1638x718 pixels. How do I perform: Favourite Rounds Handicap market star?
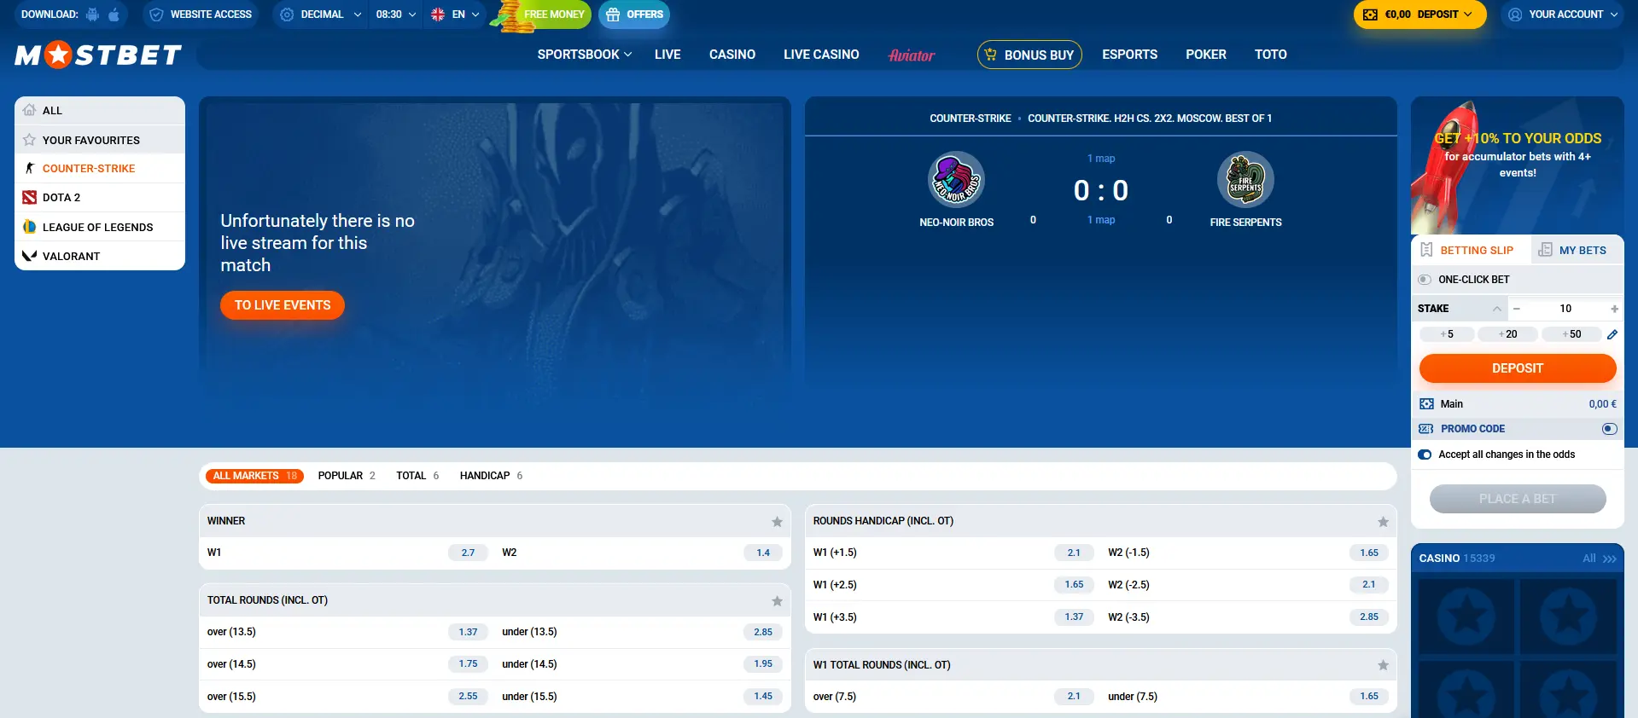pyautogui.click(x=1383, y=521)
